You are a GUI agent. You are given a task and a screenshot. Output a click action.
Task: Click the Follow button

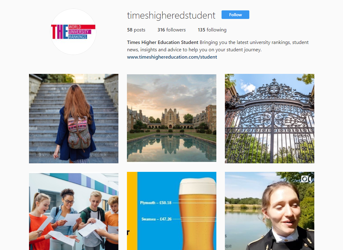235,15
